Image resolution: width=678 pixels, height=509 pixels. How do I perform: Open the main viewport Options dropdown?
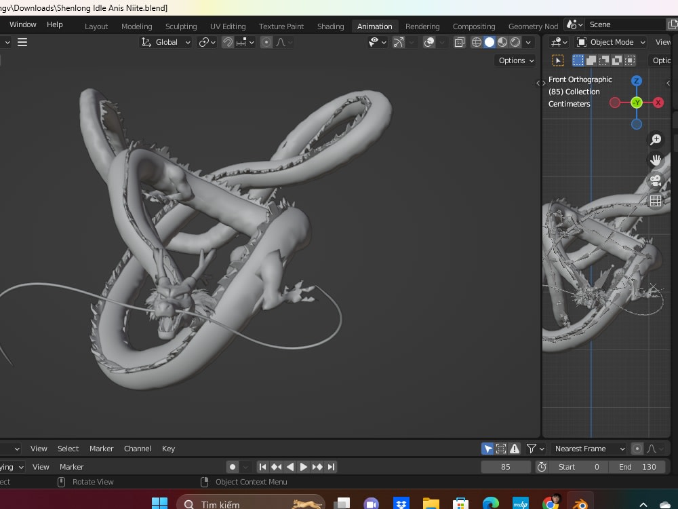click(516, 60)
